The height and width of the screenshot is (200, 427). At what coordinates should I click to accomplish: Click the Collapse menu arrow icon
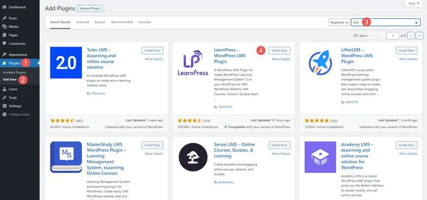tap(4, 115)
